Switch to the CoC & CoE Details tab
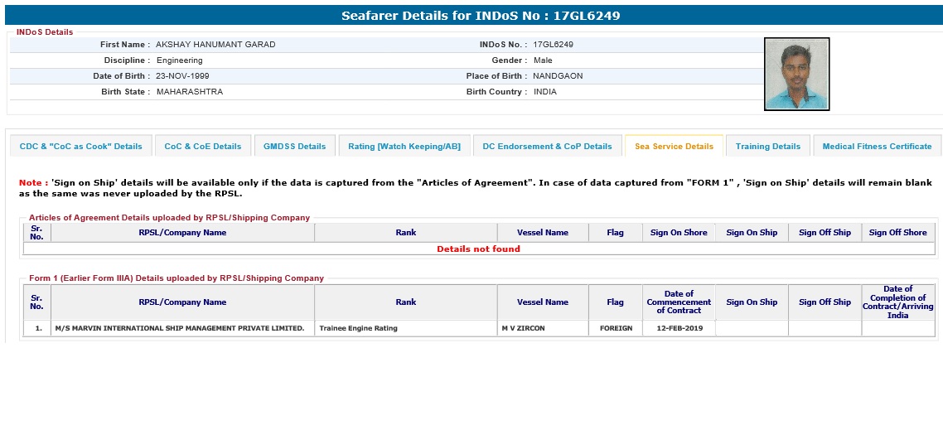The height and width of the screenshot is (430, 943). tap(203, 146)
